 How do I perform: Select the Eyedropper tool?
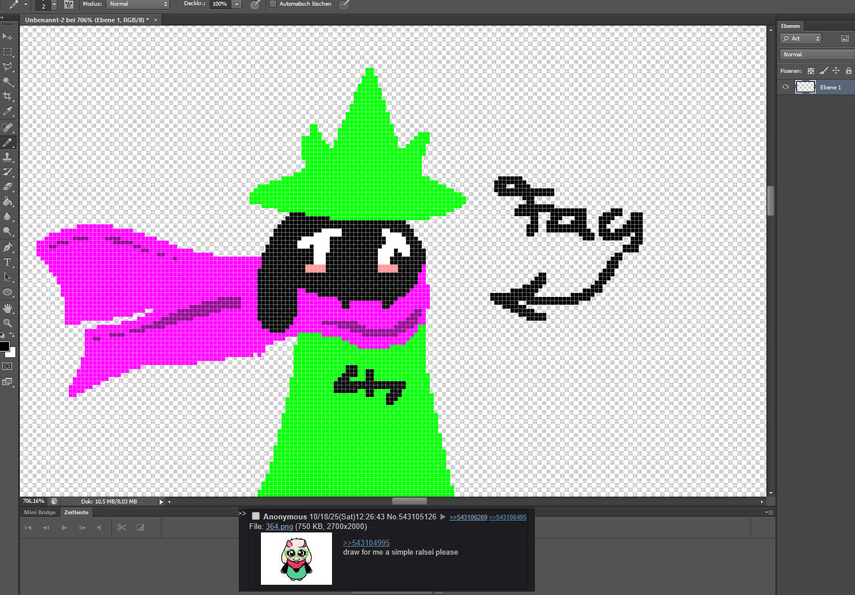coord(7,111)
